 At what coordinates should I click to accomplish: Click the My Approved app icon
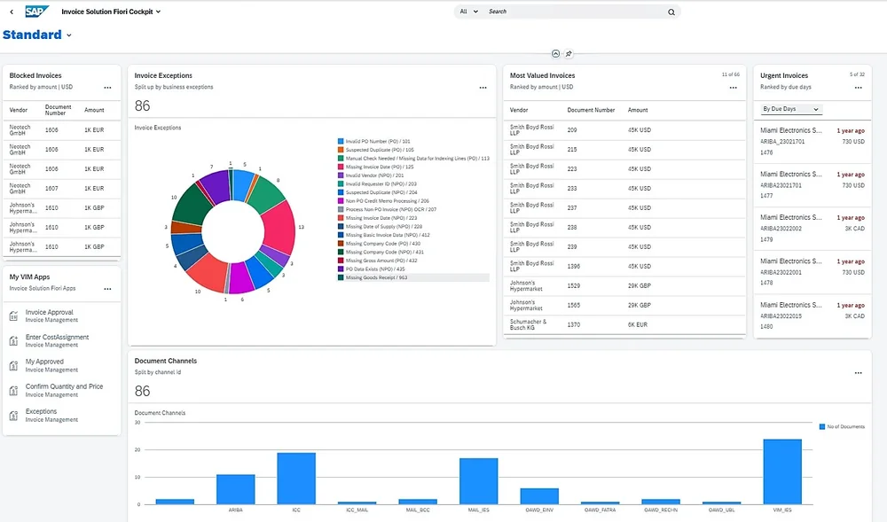pyautogui.click(x=13, y=366)
